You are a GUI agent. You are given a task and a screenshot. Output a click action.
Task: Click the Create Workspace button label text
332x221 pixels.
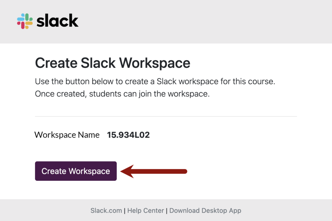[76, 171]
